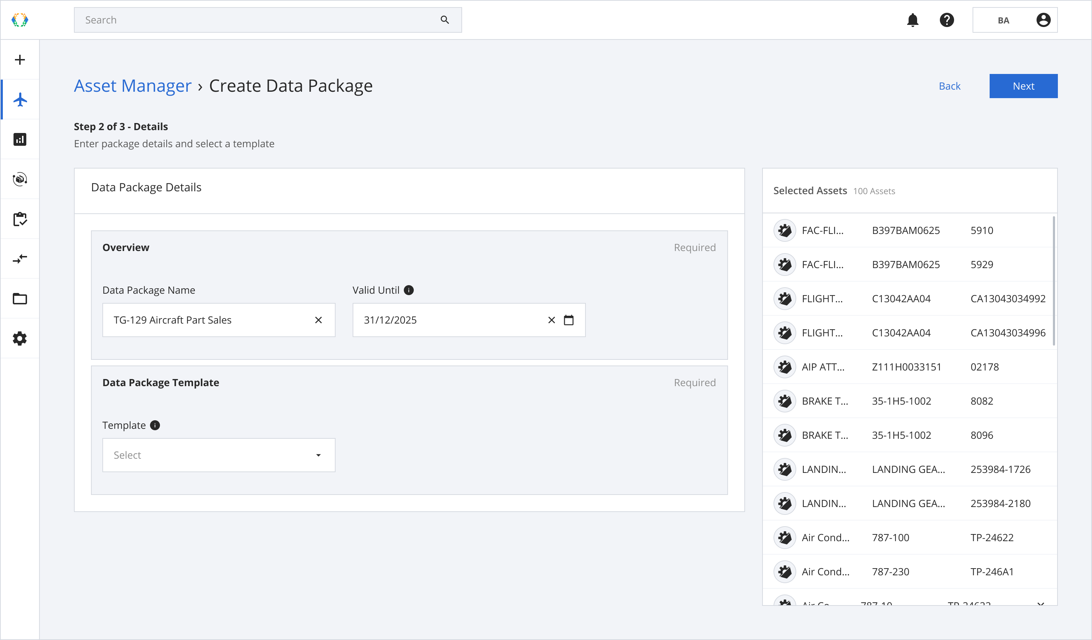Click the package tracking sidebar icon
The image size is (1092, 640).
tap(20, 179)
